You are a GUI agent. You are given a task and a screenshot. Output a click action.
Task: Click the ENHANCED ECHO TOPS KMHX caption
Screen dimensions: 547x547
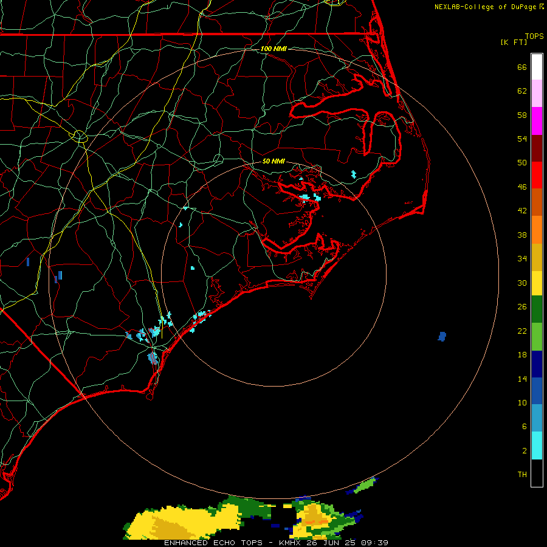pyautogui.click(x=276, y=543)
